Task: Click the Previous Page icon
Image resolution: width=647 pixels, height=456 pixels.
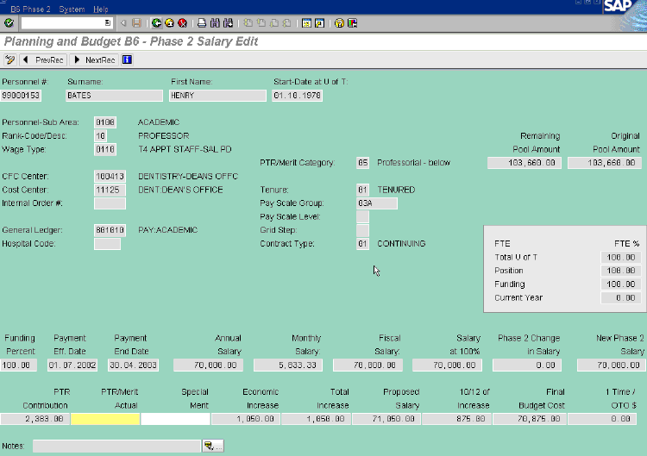Action: coord(261,23)
